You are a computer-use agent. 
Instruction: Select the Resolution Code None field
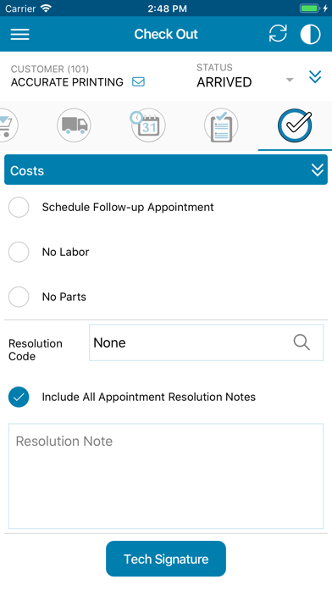tap(206, 342)
